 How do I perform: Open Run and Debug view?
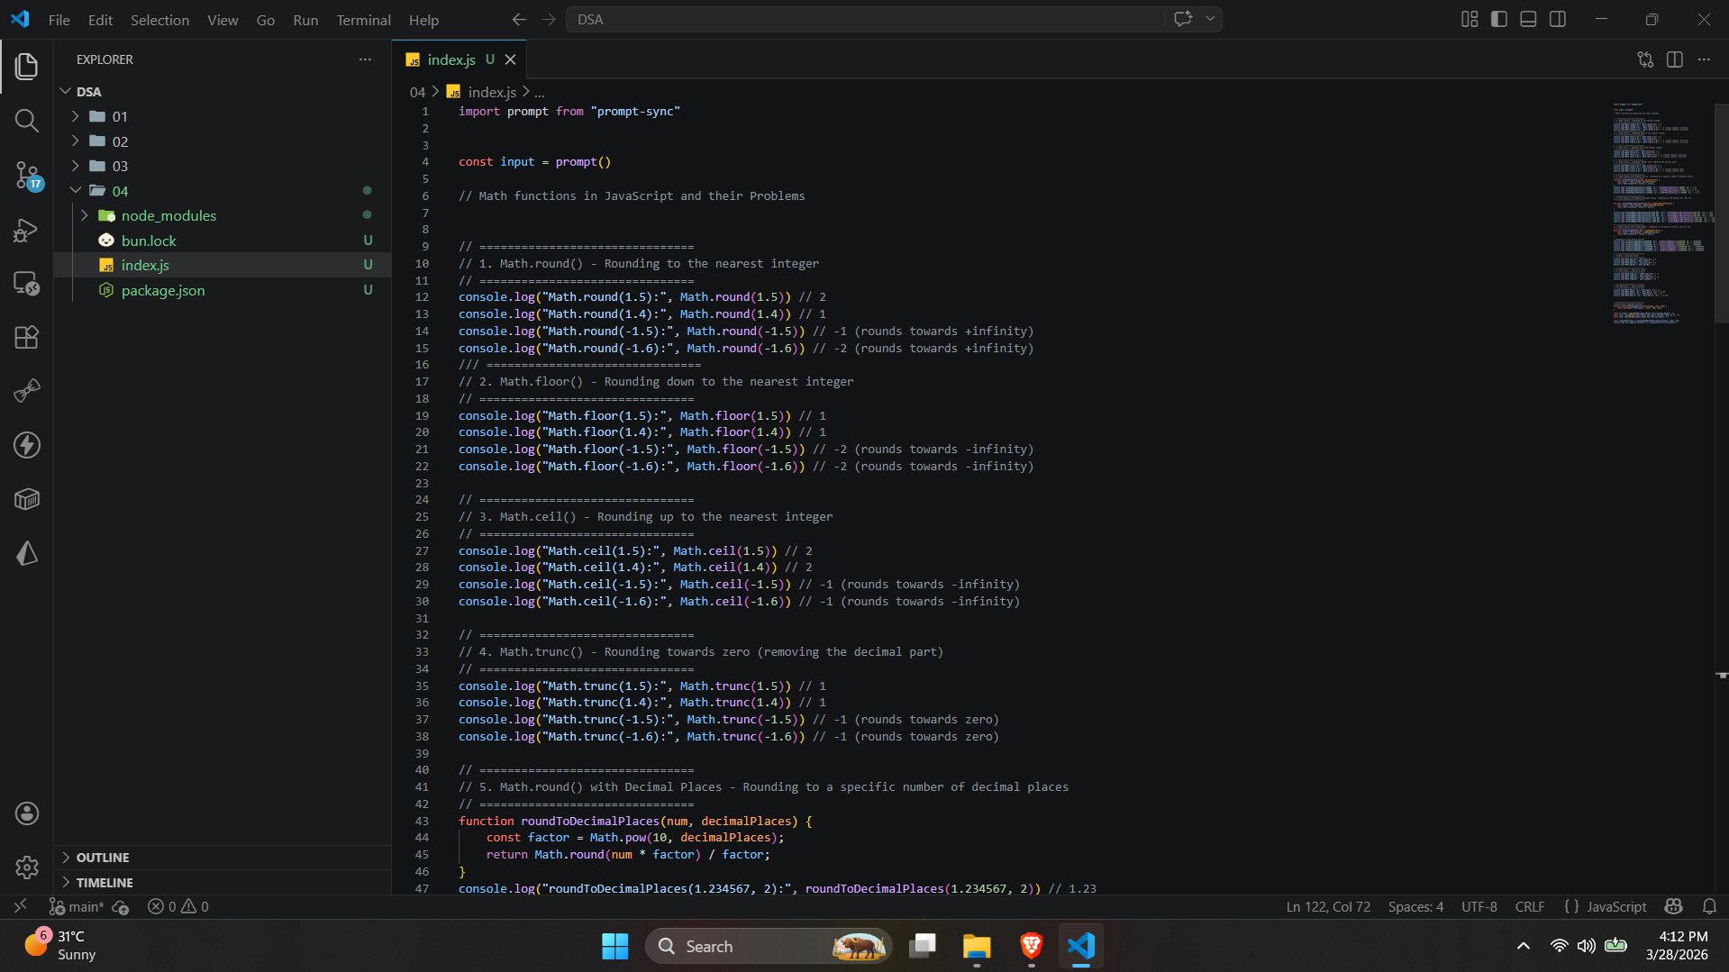click(26, 230)
